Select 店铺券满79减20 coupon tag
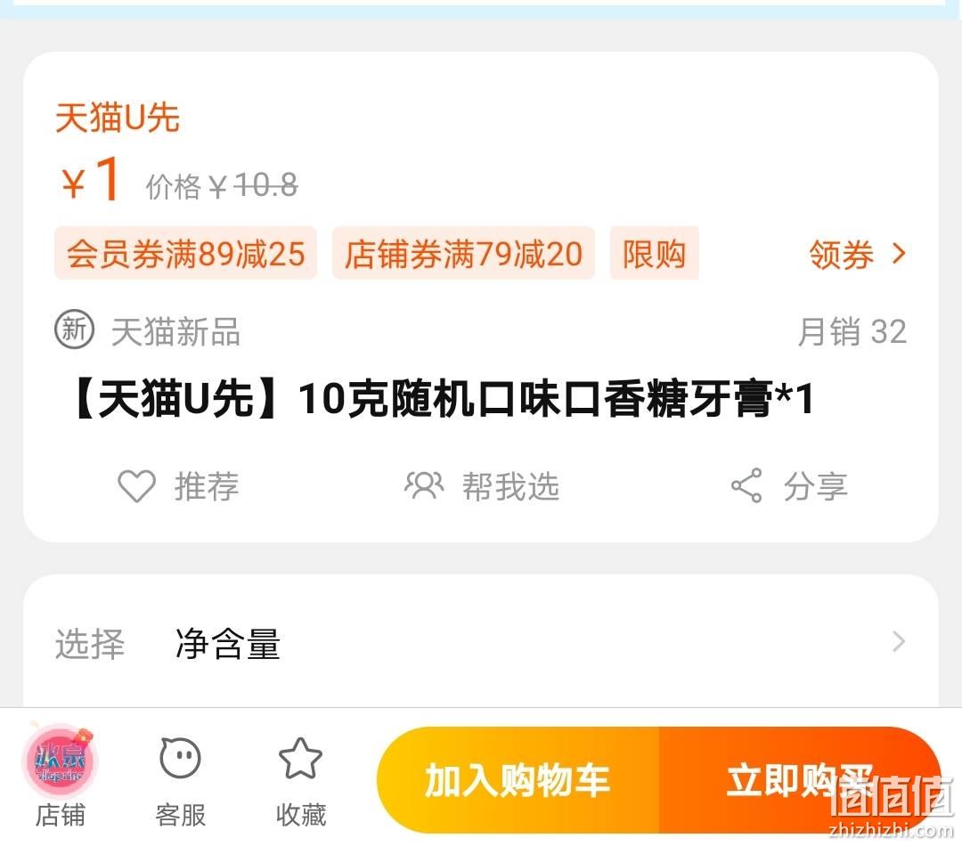 click(x=463, y=254)
